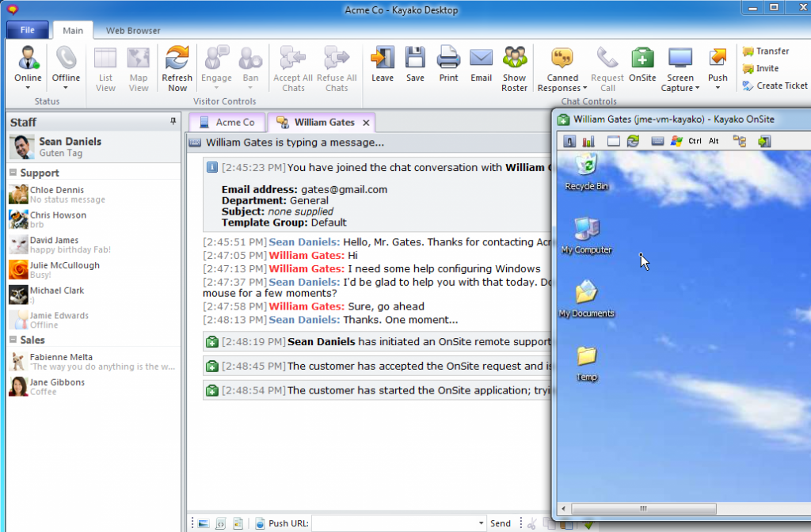Click the mouse control icon in OnSite toolbar
Image resolution: width=811 pixels, height=532 pixels.
569,141
